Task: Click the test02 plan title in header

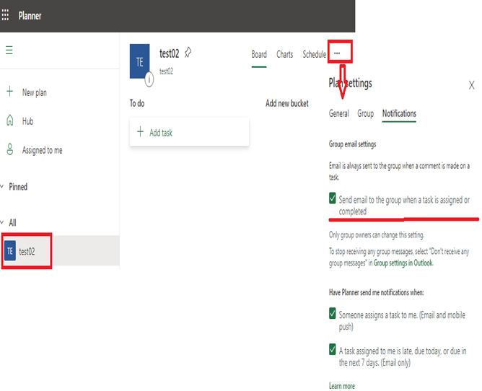Action: point(169,53)
